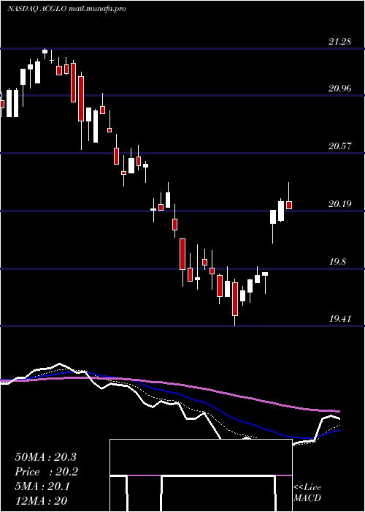Screen dimensions: 365x512
Task: Click the lowest candlestick touching the 19.41 line
Action: (235, 298)
